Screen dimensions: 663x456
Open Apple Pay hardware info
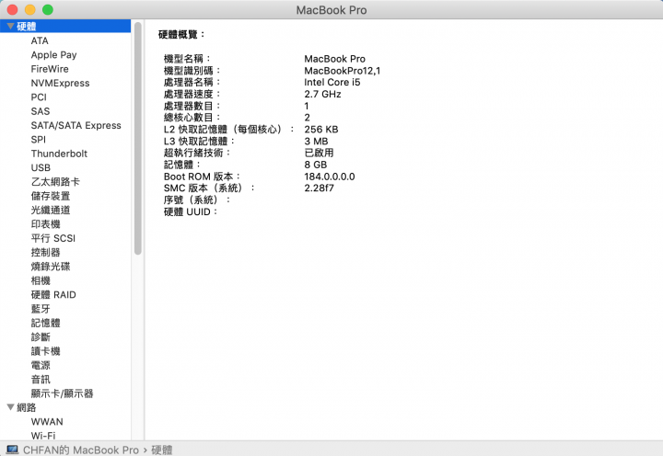click(x=53, y=55)
